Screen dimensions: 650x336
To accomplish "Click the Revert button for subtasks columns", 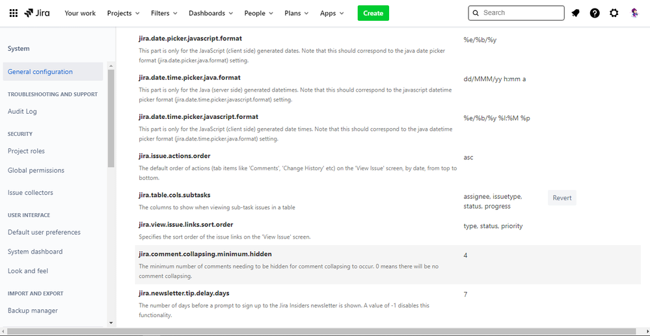I will (x=562, y=198).
